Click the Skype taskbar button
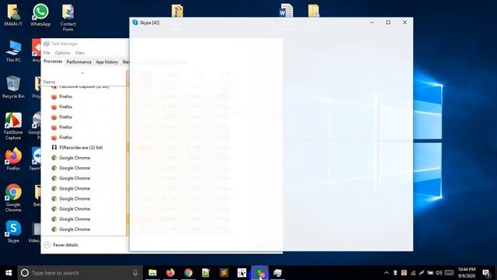Image resolution: width=497 pixels, height=280 pixels. coord(259,273)
